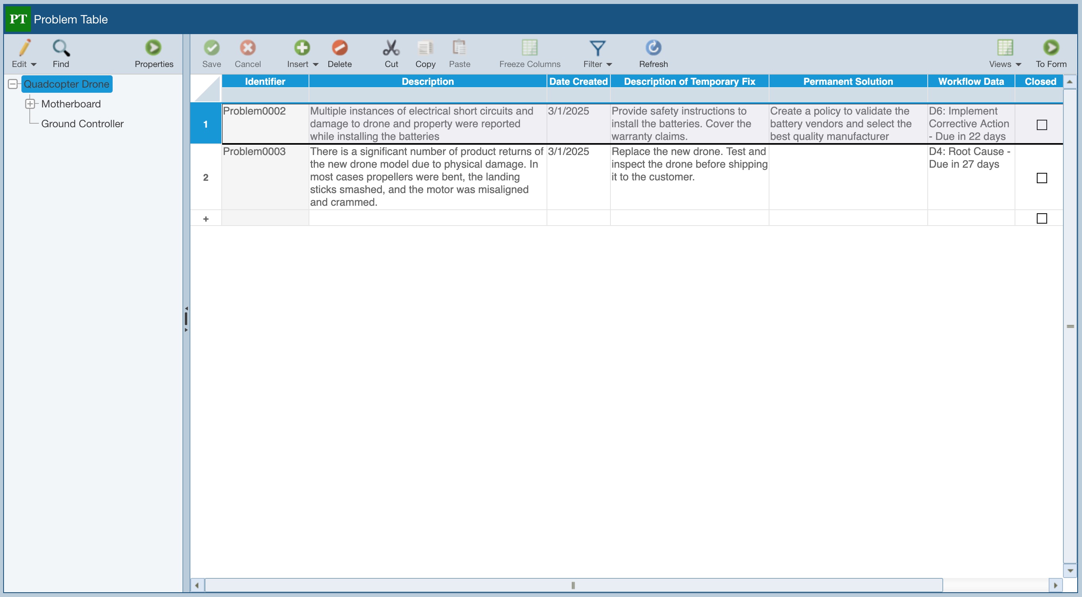Click Date Created cell for Problem0003
The width and height of the screenshot is (1082, 597).
coord(578,177)
